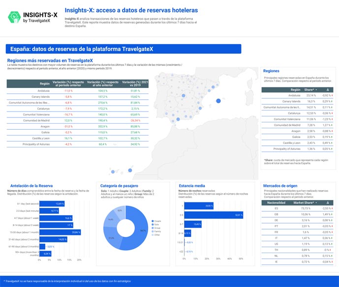Click the TH nationality row
The width and height of the screenshot is (339, 287).
point(297,250)
